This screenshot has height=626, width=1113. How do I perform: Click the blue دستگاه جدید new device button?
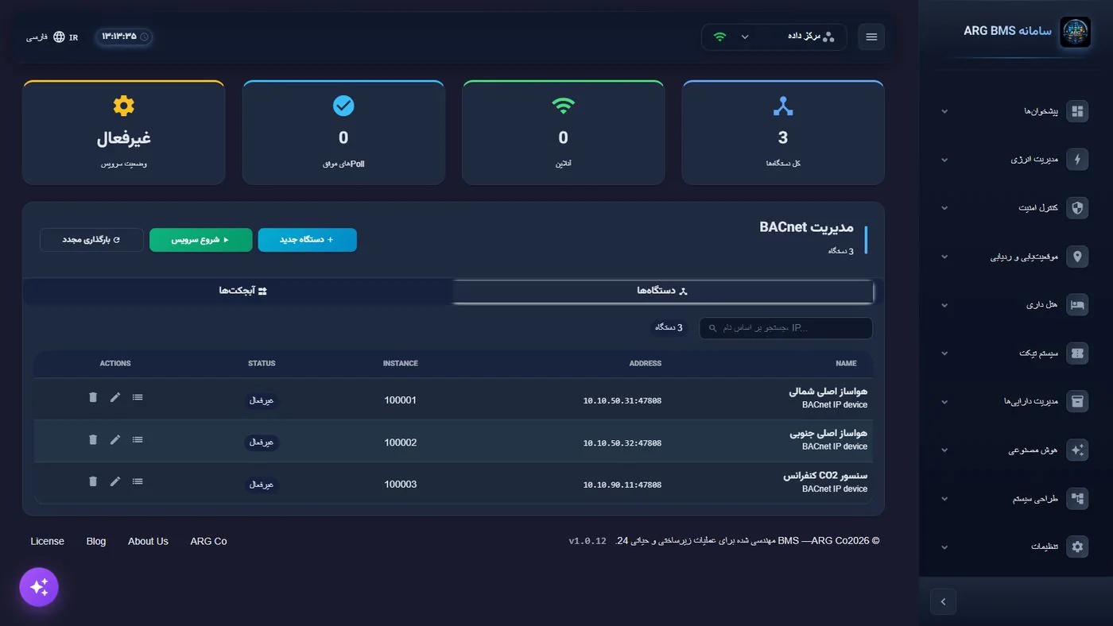pyautogui.click(x=307, y=240)
